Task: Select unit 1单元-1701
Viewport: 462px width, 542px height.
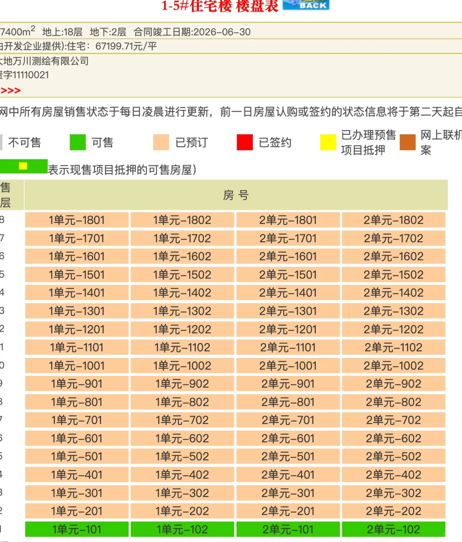Action: [x=77, y=238]
